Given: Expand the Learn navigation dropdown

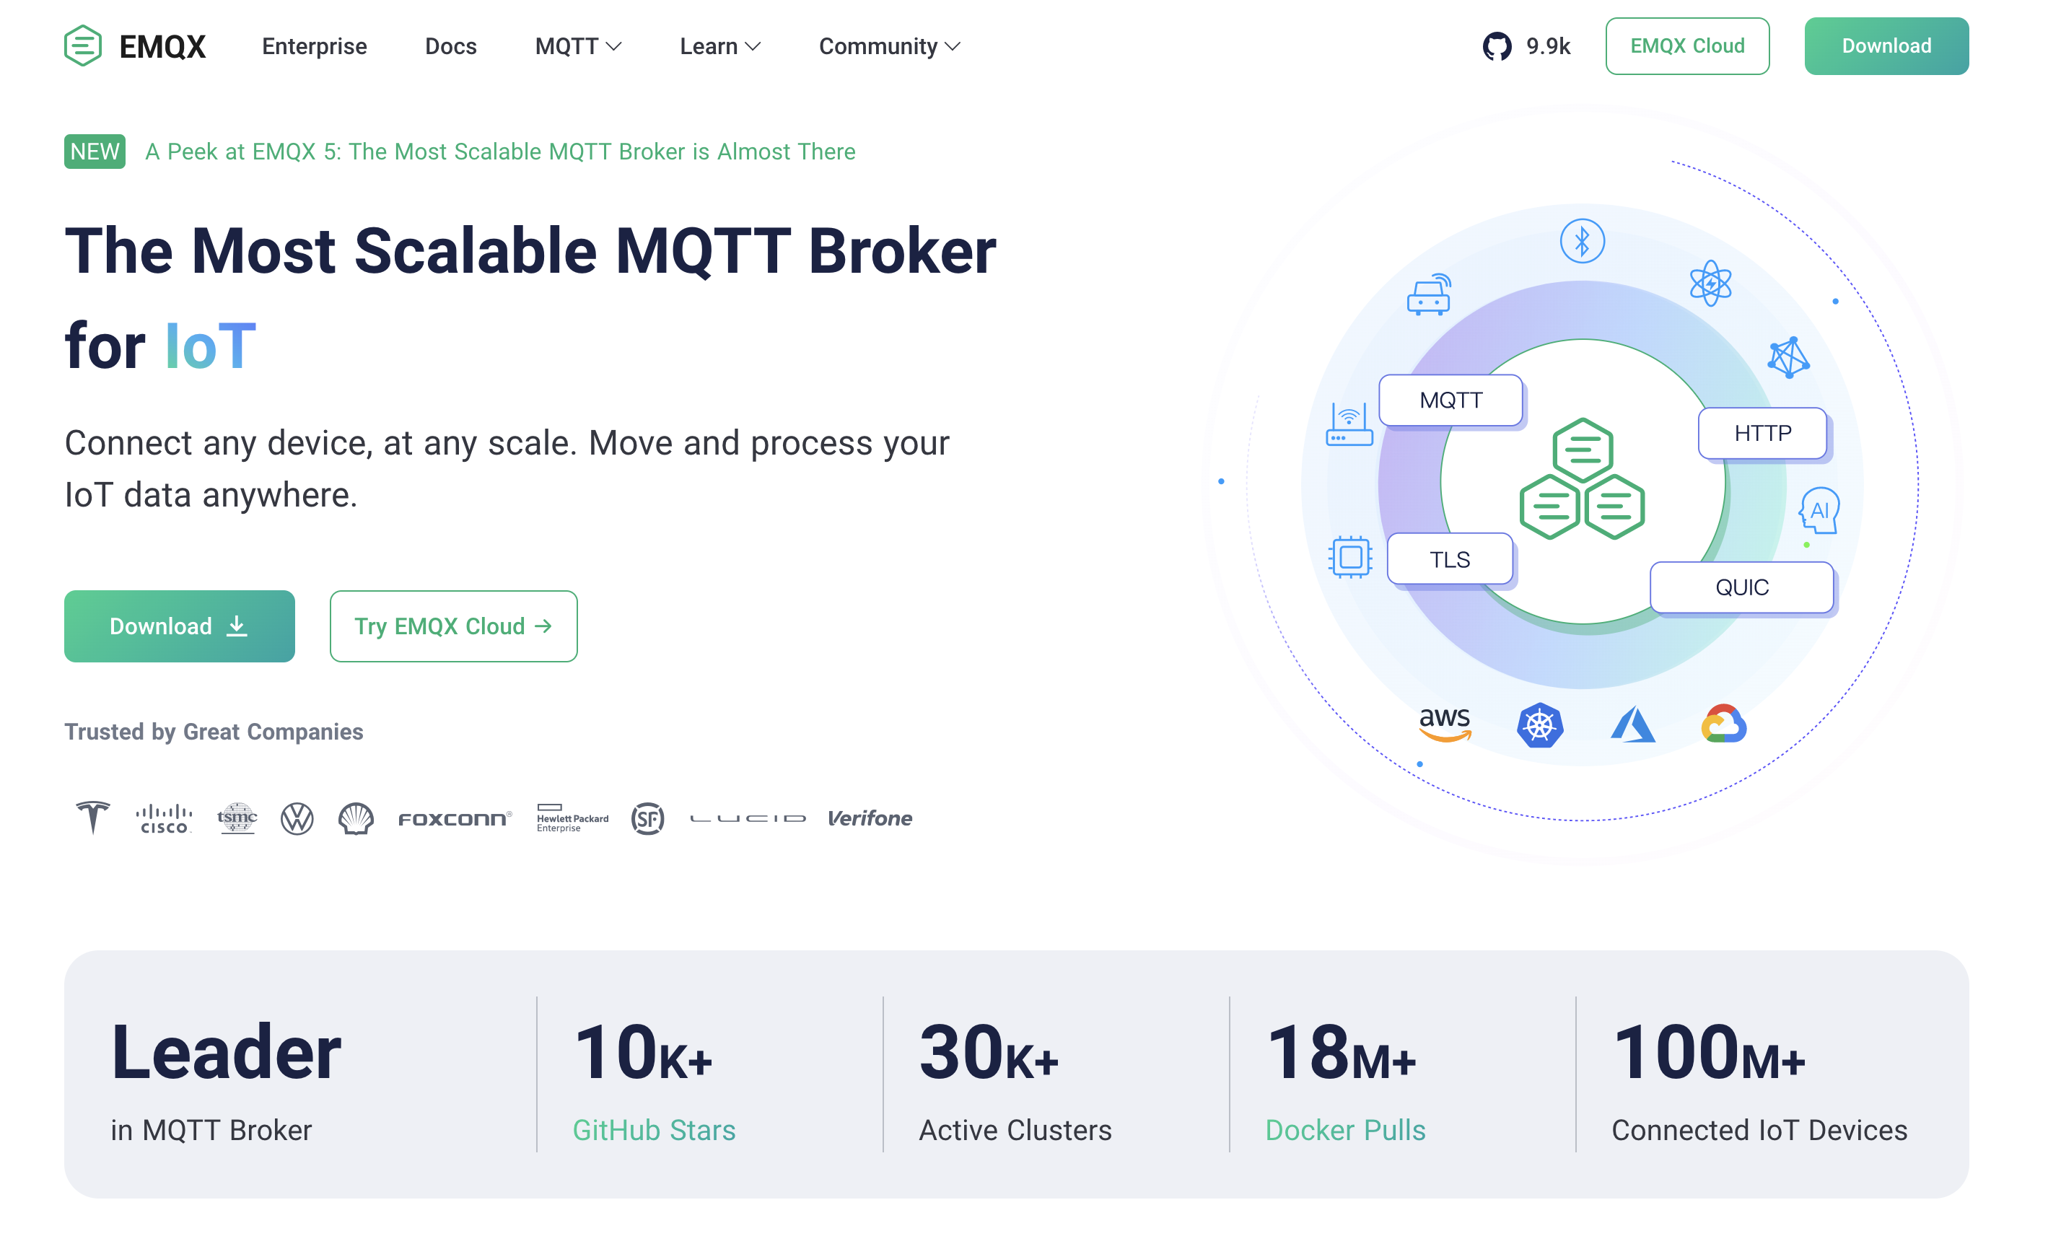Looking at the screenshot, I should [718, 47].
